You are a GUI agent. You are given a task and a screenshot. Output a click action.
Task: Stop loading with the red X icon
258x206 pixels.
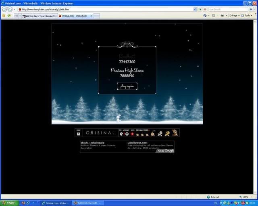click(205, 9)
